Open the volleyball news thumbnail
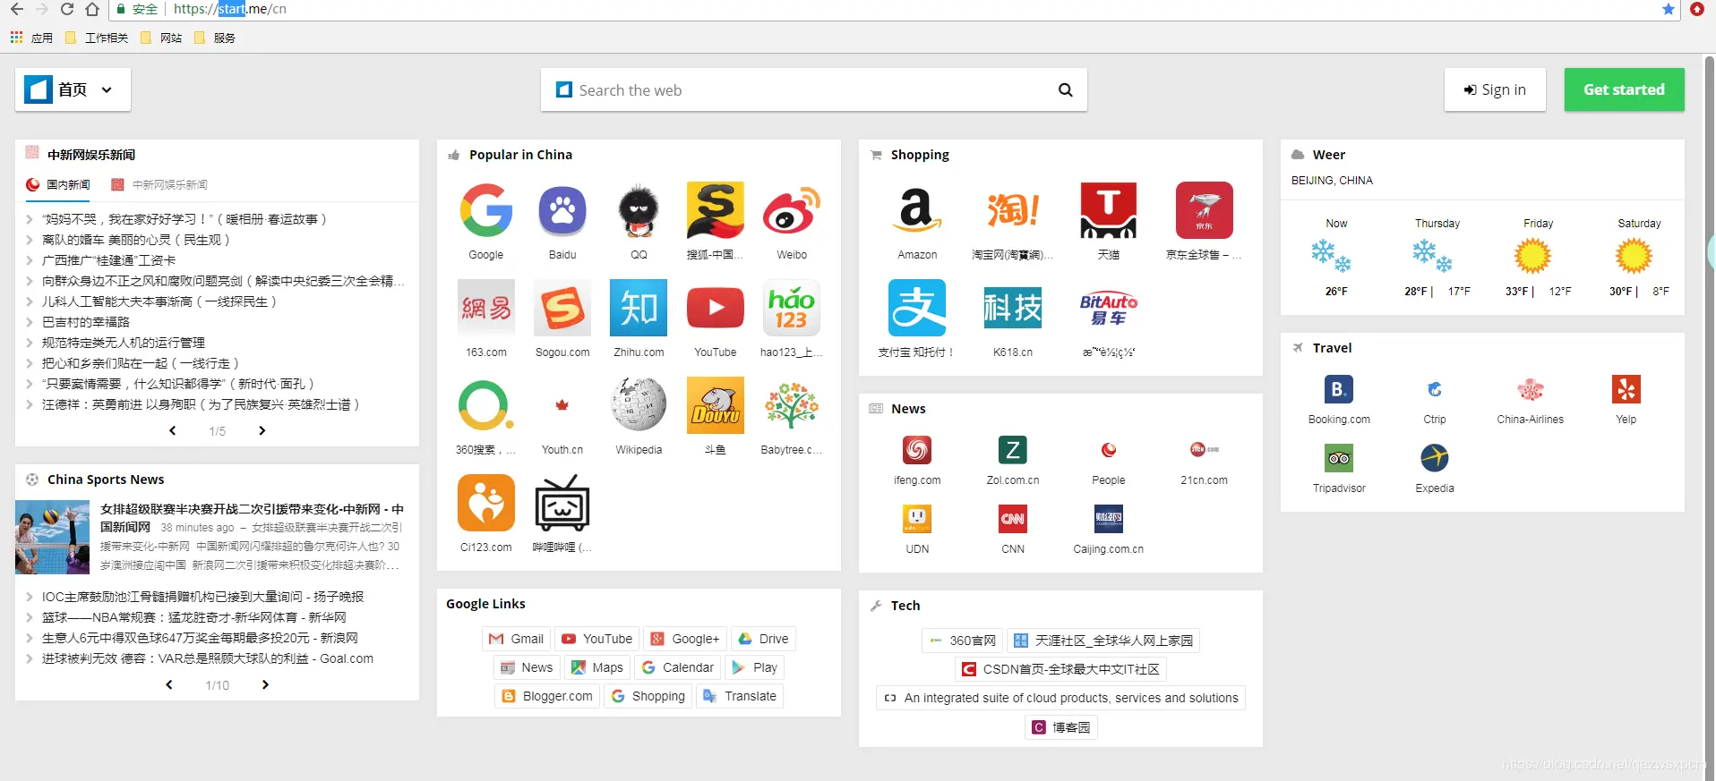 pyautogui.click(x=52, y=537)
